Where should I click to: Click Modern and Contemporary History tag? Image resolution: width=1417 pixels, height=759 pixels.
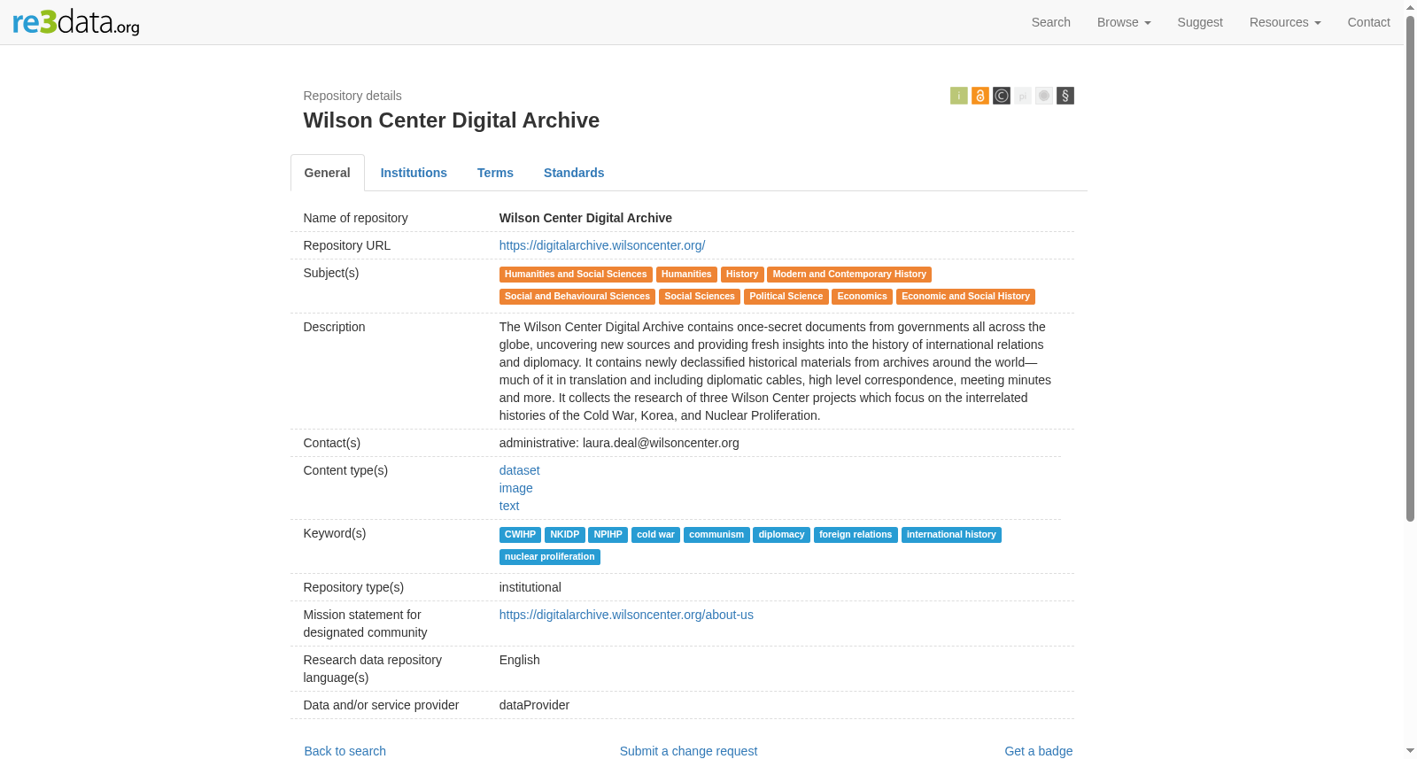(849, 275)
